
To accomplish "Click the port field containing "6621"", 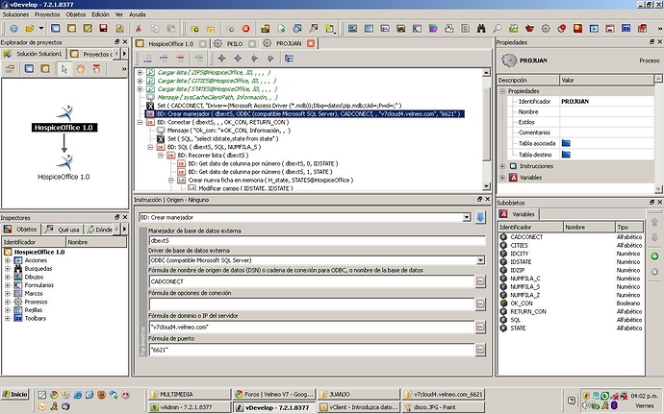I will (x=311, y=350).
